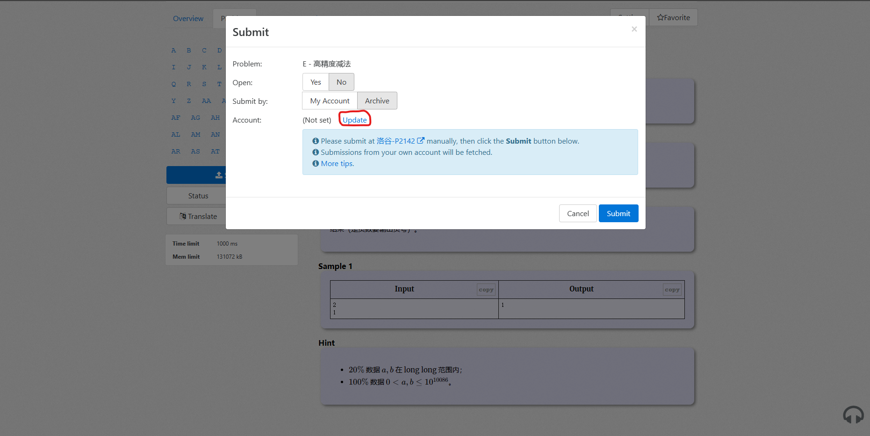Open problem AS in the problem list
870x436 pixels.
[195, 151]
